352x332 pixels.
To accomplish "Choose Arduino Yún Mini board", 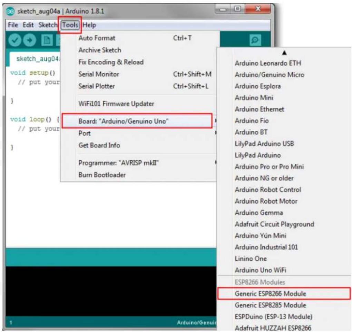I will 284,236.
